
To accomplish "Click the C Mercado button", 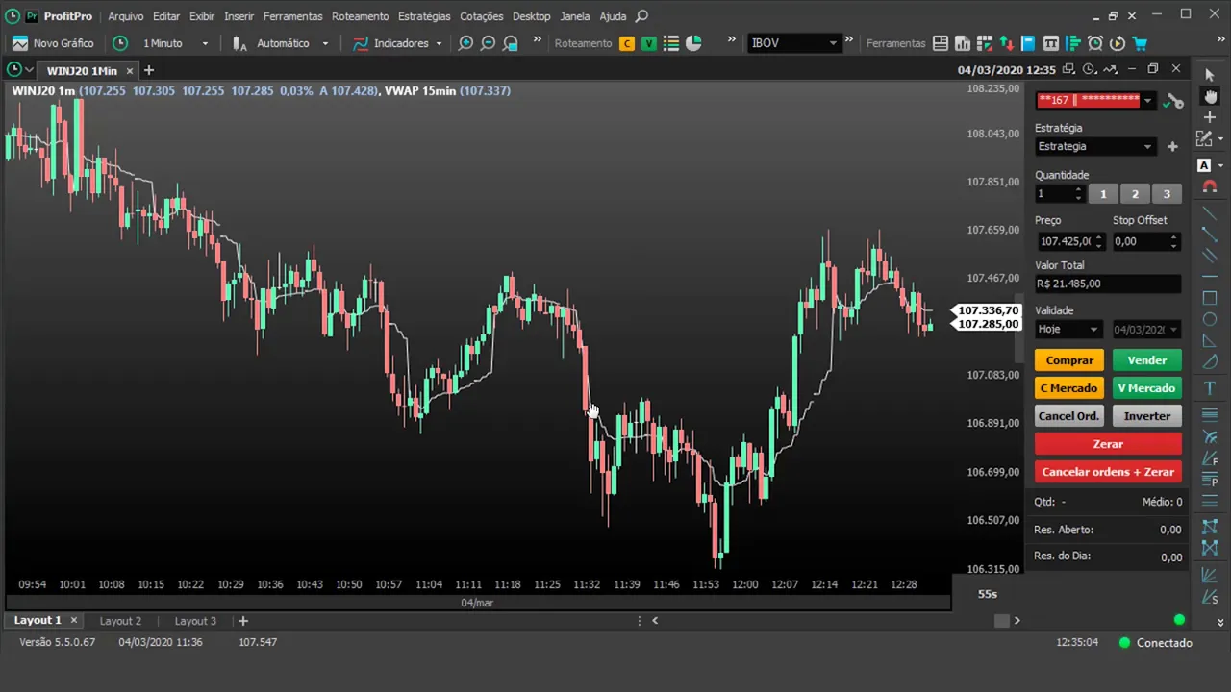I will point(1069,388).
